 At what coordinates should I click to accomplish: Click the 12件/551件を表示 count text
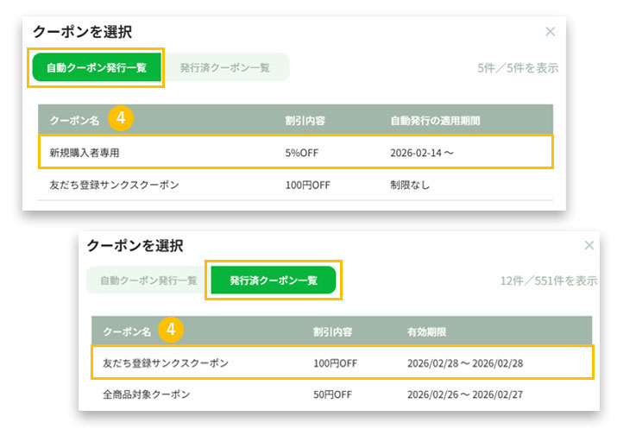pyautogui.click(x=548, y=281)
